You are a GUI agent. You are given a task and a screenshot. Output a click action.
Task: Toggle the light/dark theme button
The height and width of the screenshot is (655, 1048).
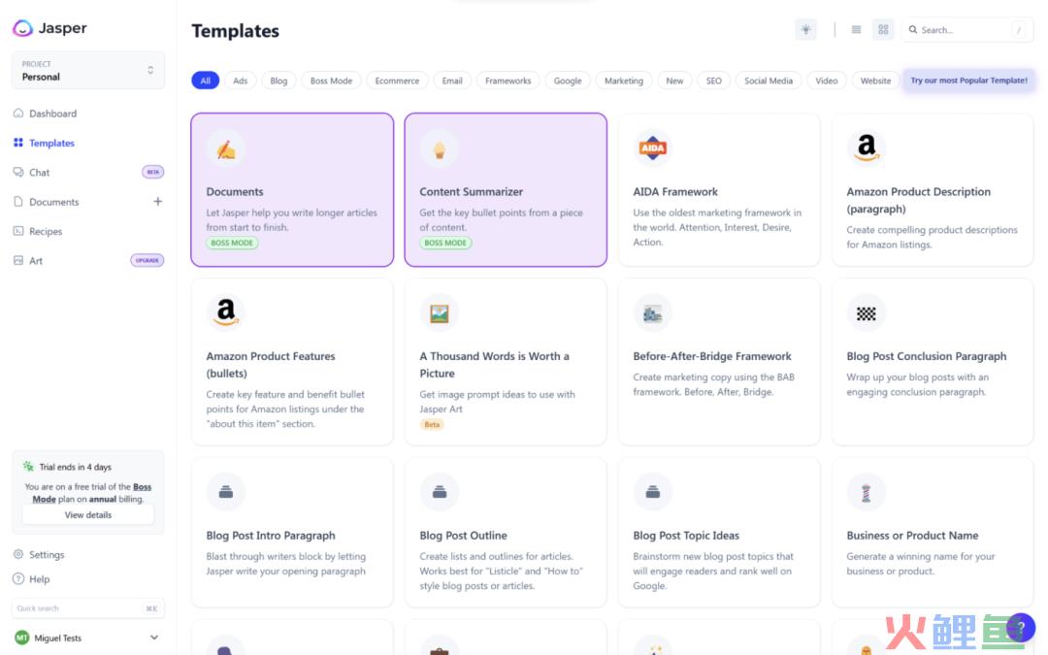coord(806,29)
